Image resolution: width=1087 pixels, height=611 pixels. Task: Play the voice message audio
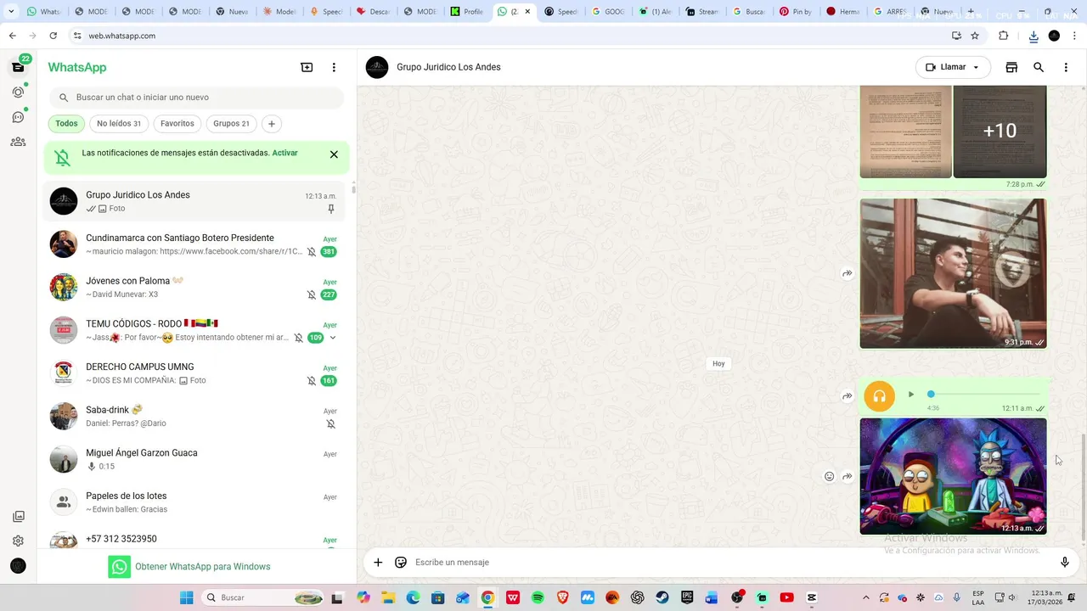910,394
